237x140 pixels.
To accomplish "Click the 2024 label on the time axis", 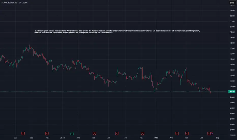I will (62, 138).
